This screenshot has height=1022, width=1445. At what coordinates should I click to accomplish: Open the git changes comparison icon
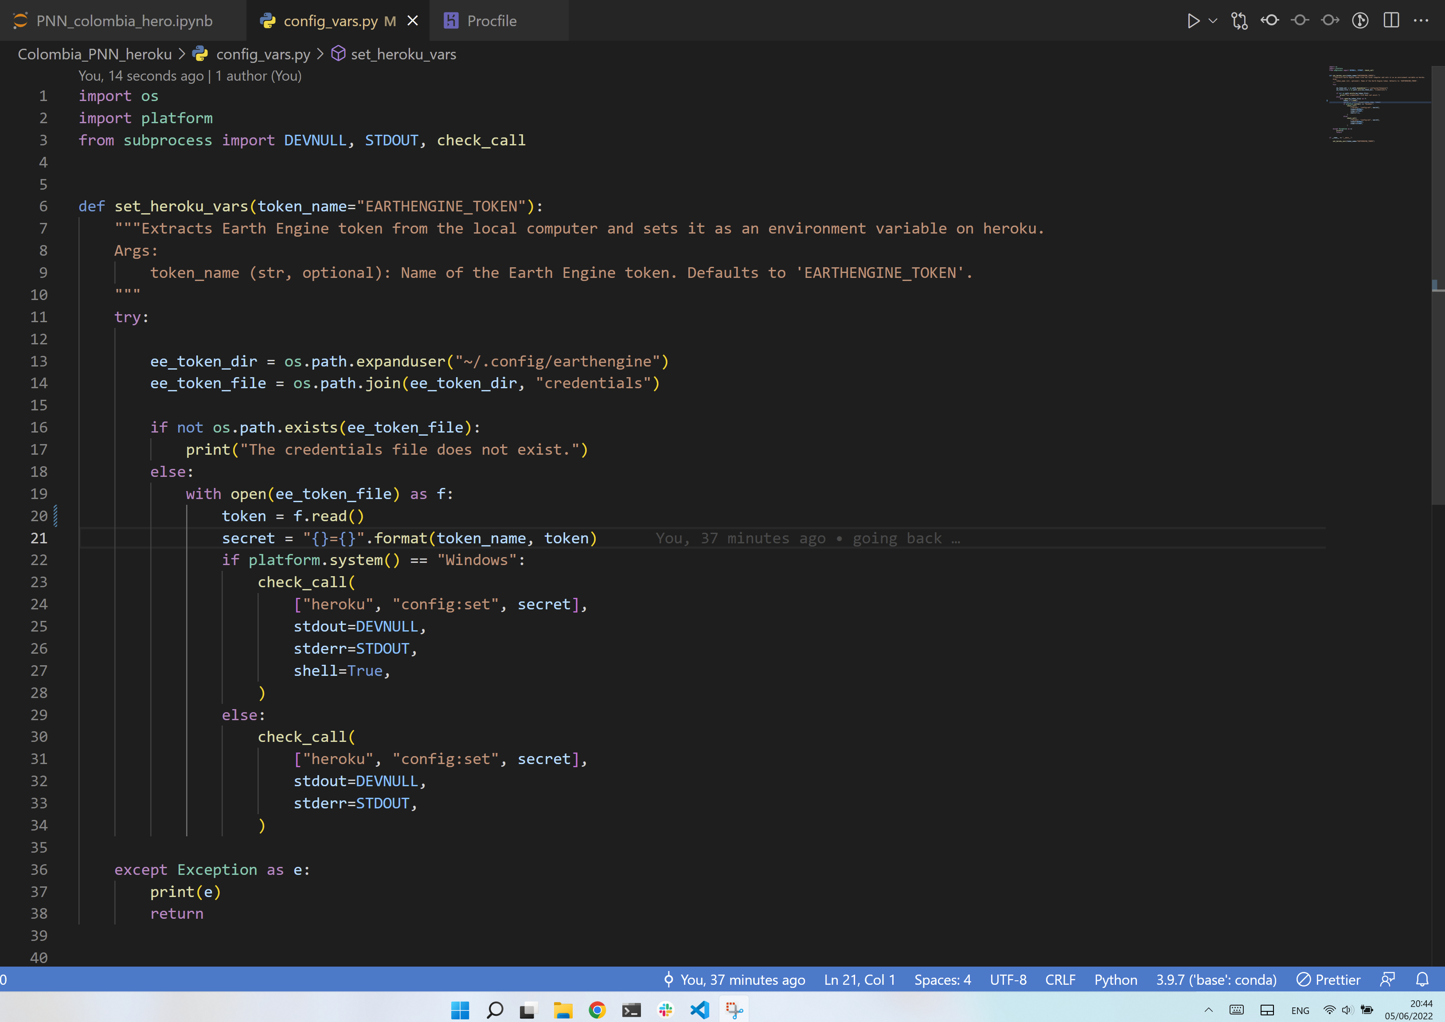(1238, 20)
